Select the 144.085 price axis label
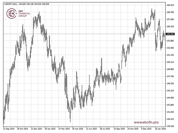This screenshot has height=133, width=178. click(170, 98)
